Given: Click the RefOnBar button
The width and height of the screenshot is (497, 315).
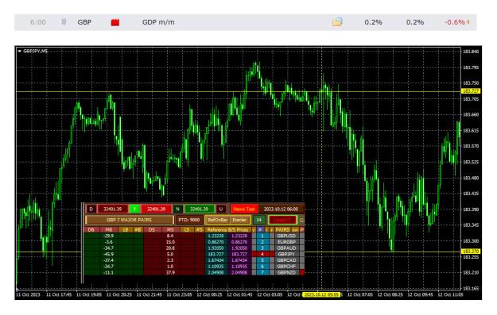Looking at the screenshot, I should coord(217,220).
